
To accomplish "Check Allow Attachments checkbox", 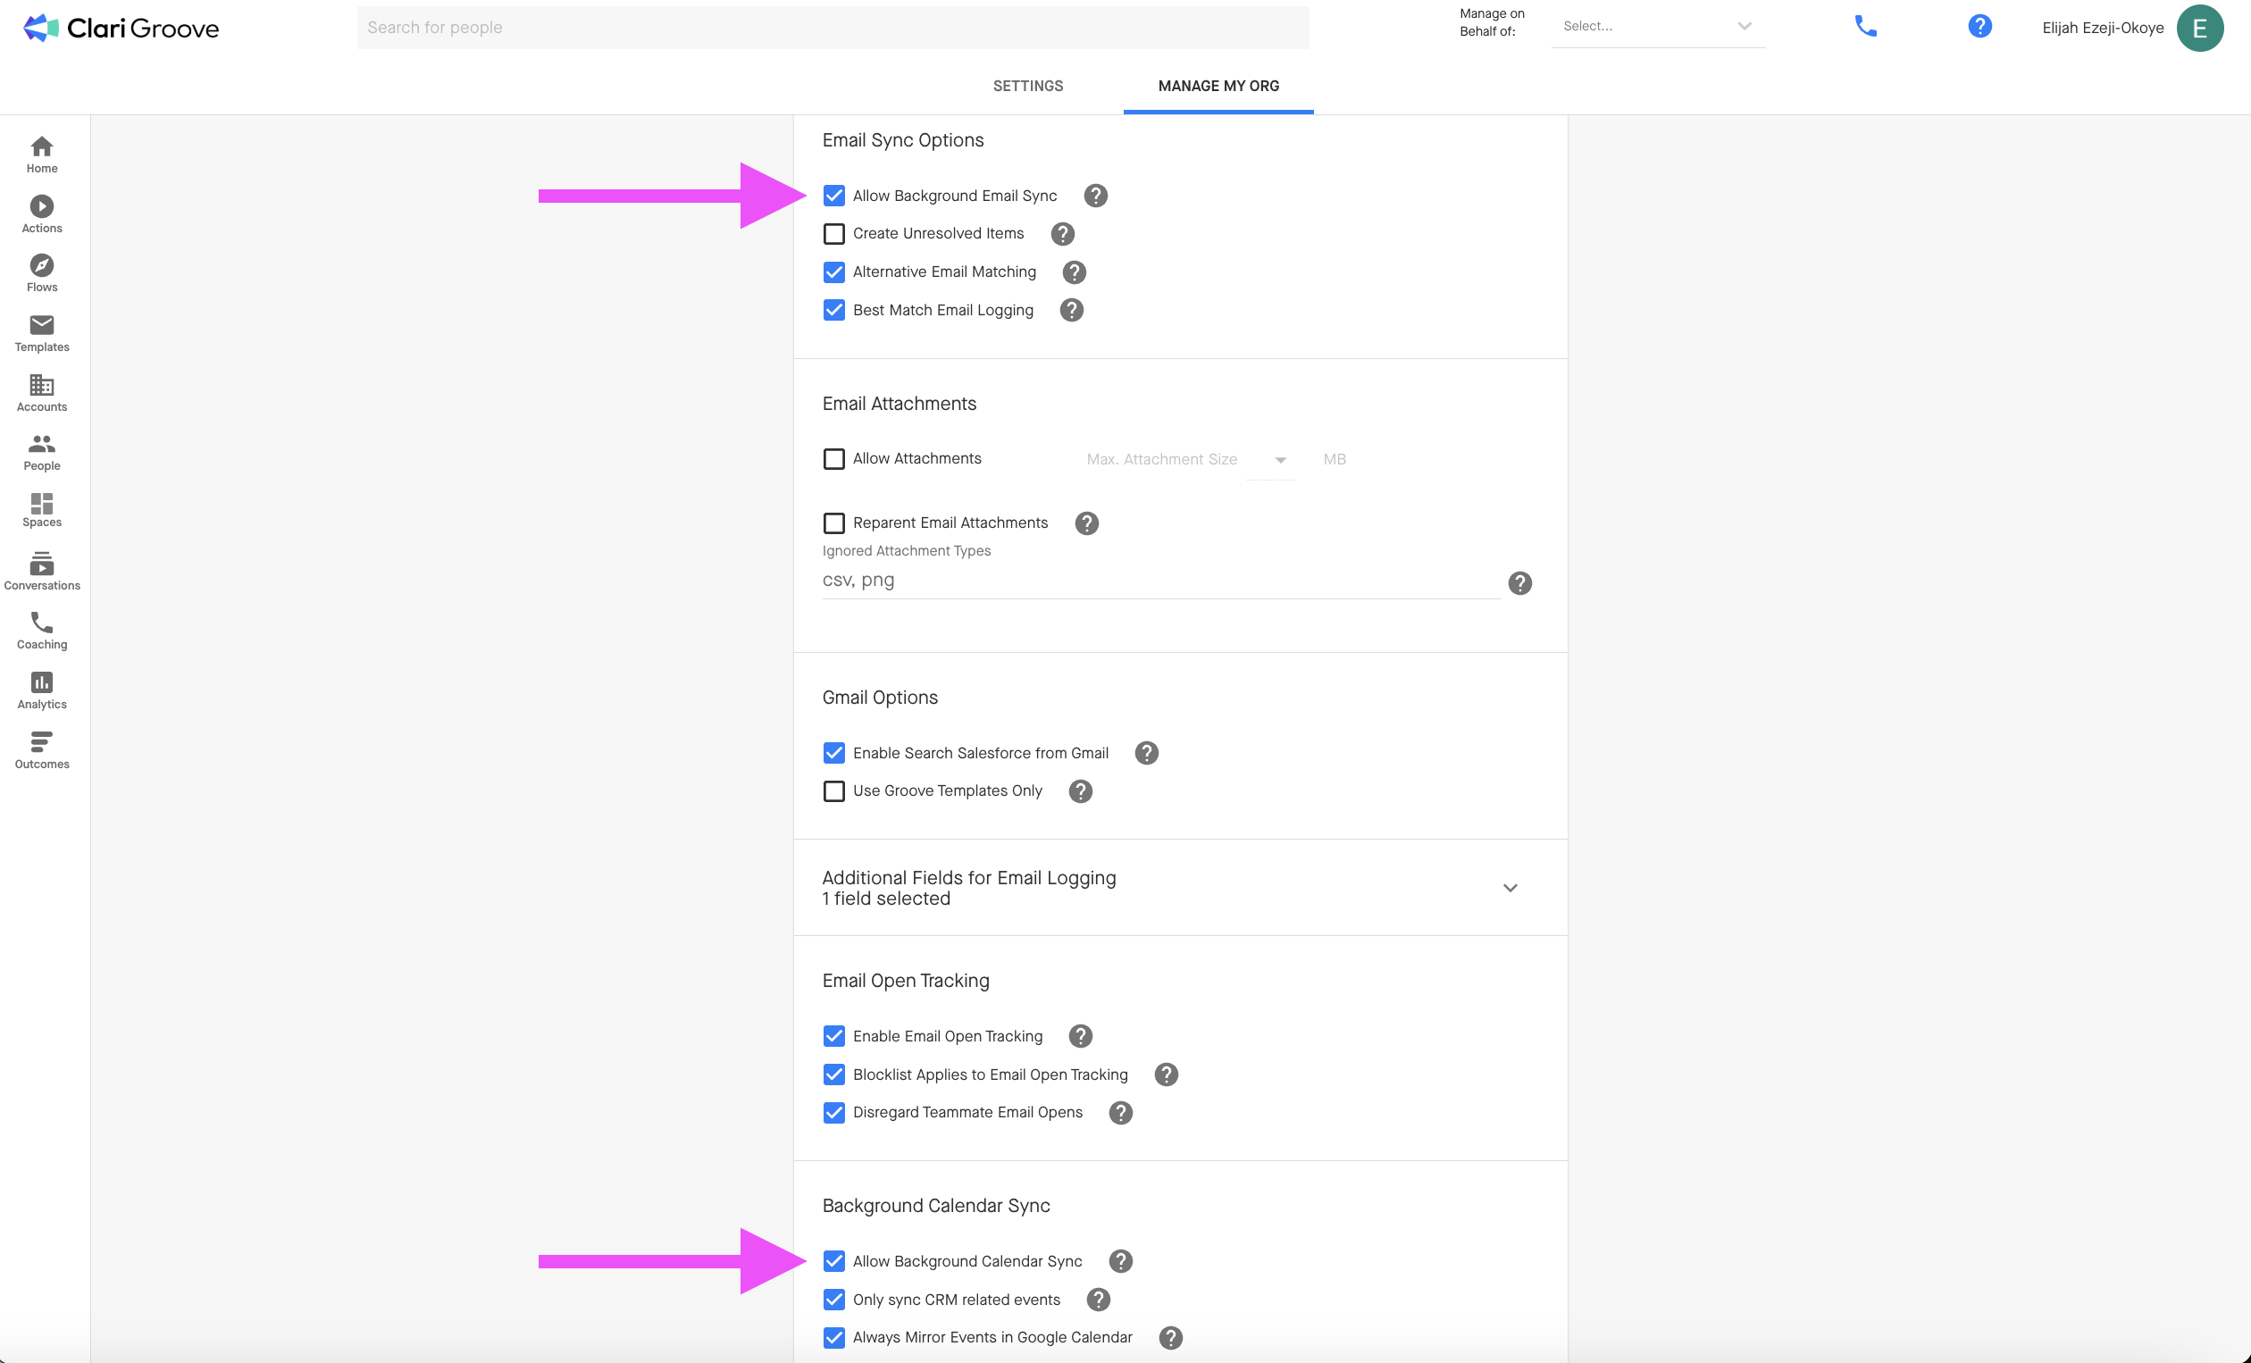I will click(x=834, y=458).
